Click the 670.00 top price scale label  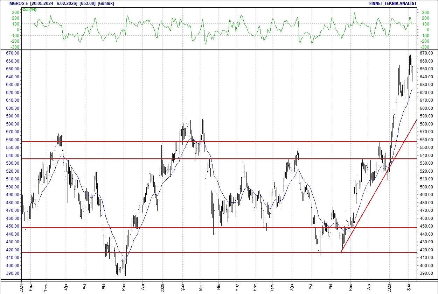[x=13, y=53]
